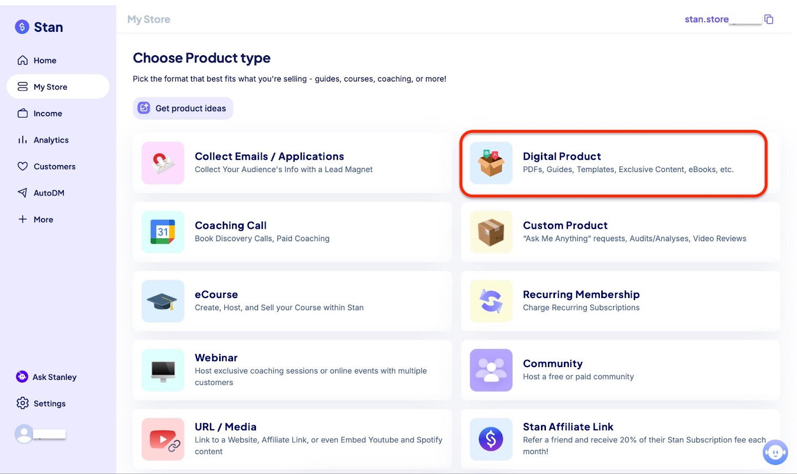Choose the Stan Affiliate Link title

pyautogui.click(x=568, y=427)
